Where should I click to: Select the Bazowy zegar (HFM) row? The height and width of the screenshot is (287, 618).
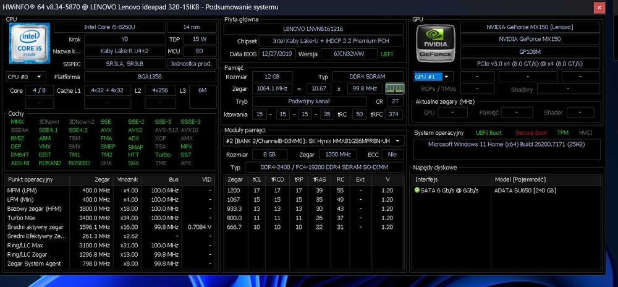(111, 208)
